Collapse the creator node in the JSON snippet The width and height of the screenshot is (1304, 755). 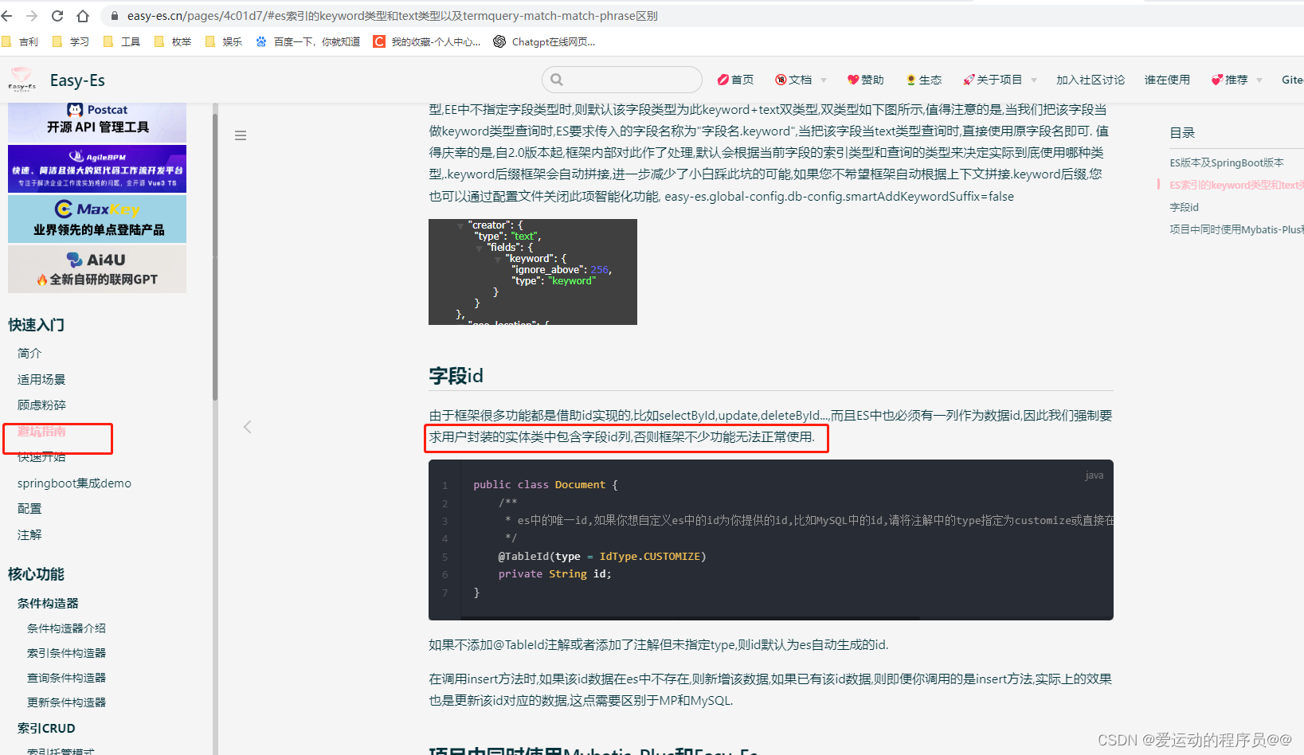pos(460,225)
